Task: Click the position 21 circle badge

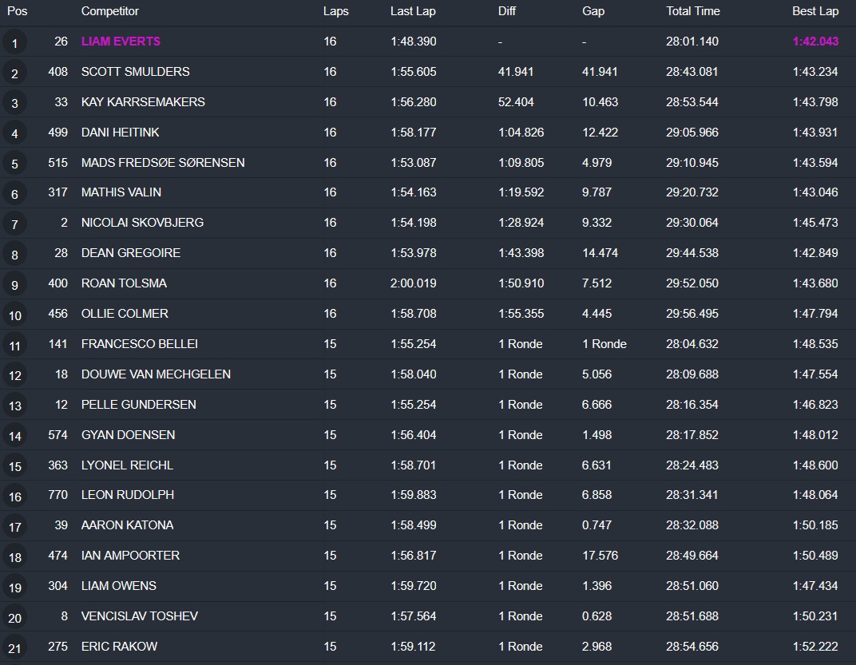Action: 14,647
